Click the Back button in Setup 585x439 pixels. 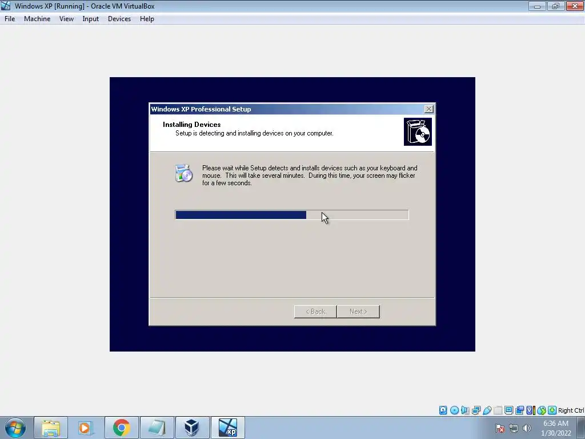point(315,312)
